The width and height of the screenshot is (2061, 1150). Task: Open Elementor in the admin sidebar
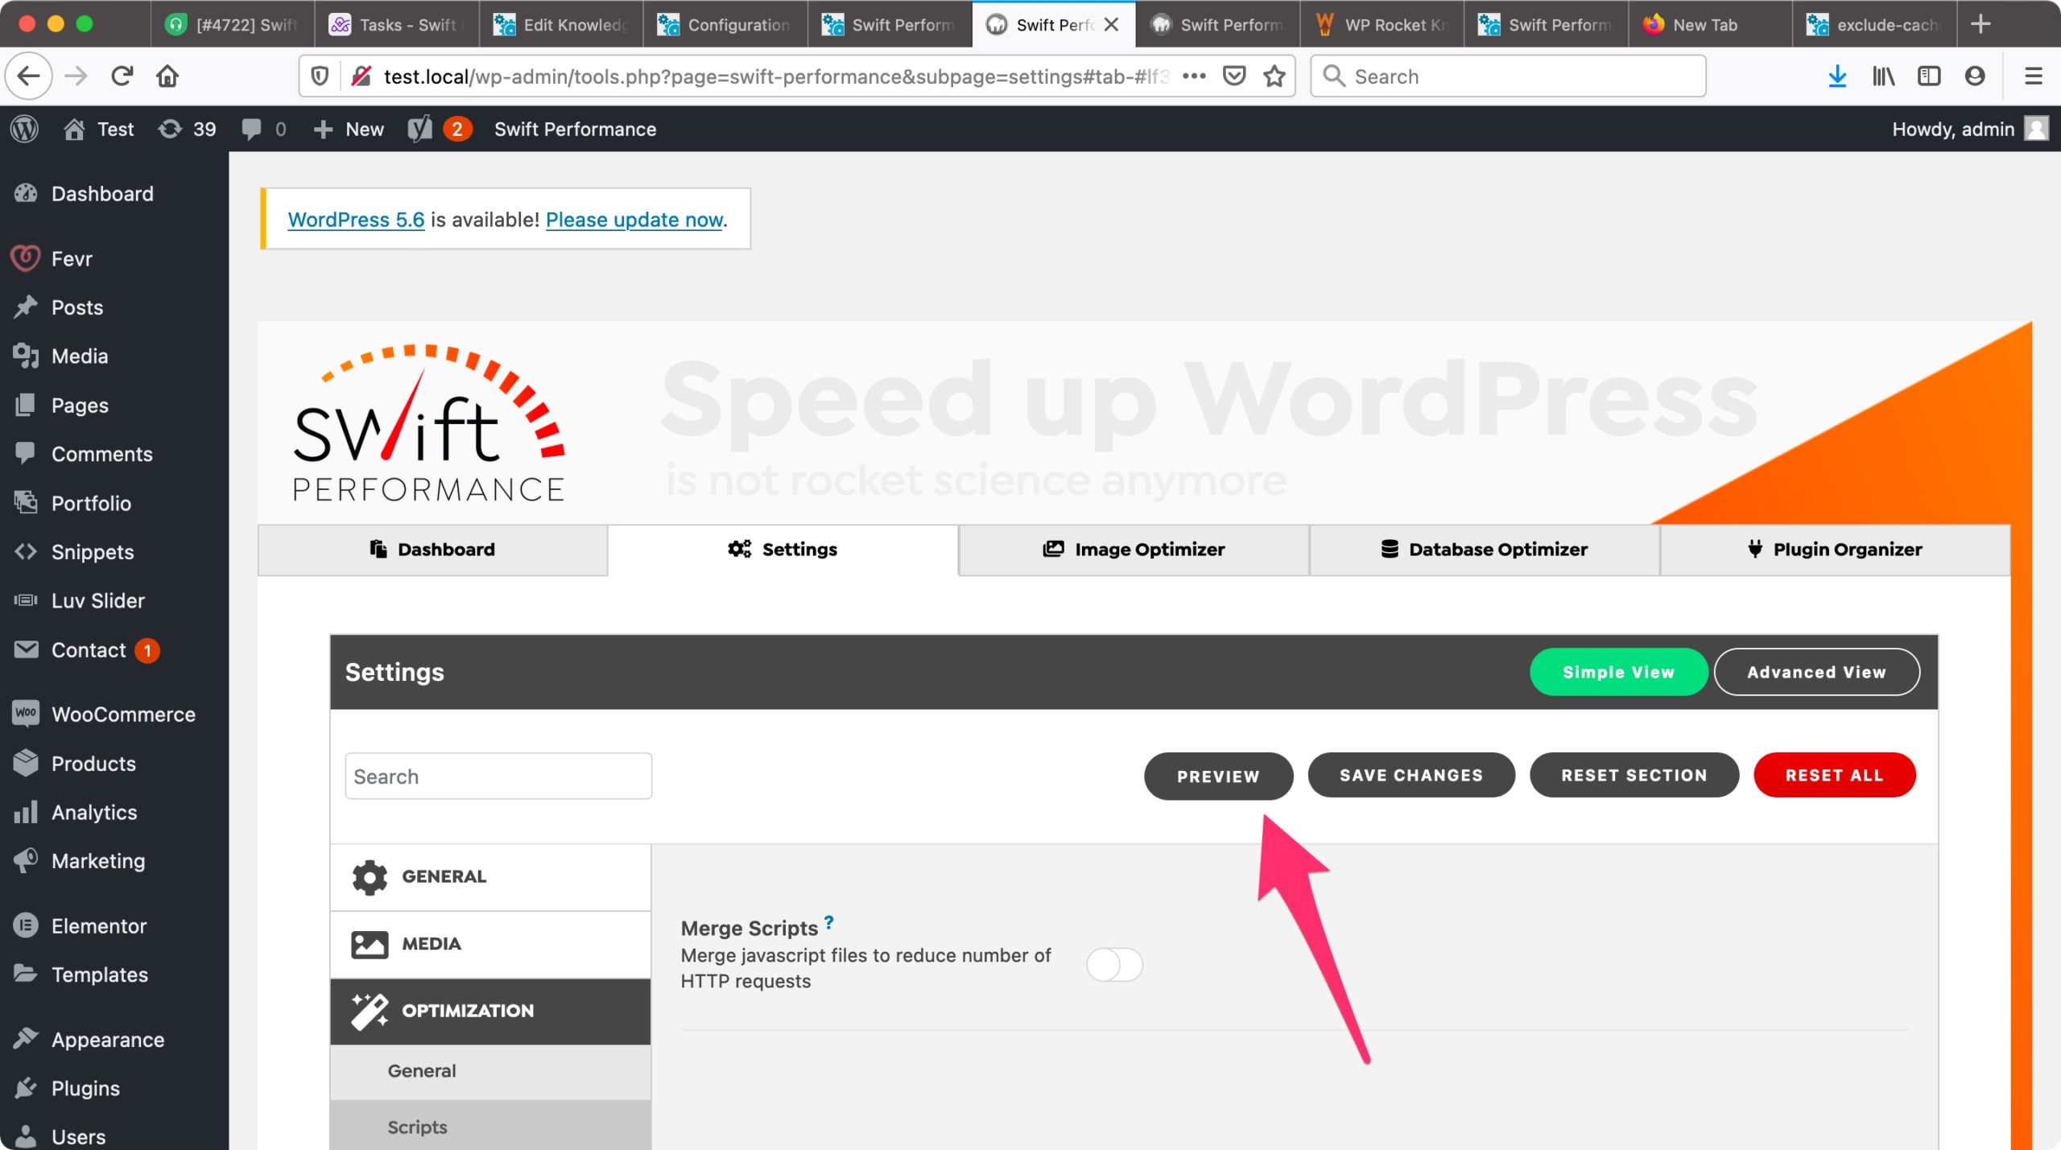point(114,926)
